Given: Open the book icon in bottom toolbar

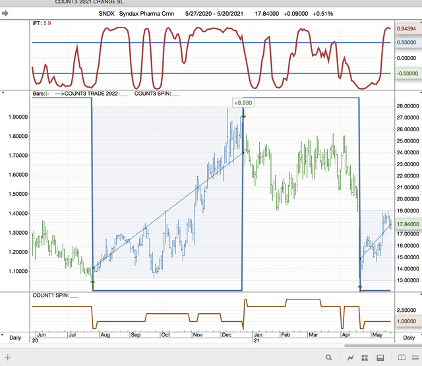Looking at the screenshot, I should pyautogui.click(x=402, y=357).
